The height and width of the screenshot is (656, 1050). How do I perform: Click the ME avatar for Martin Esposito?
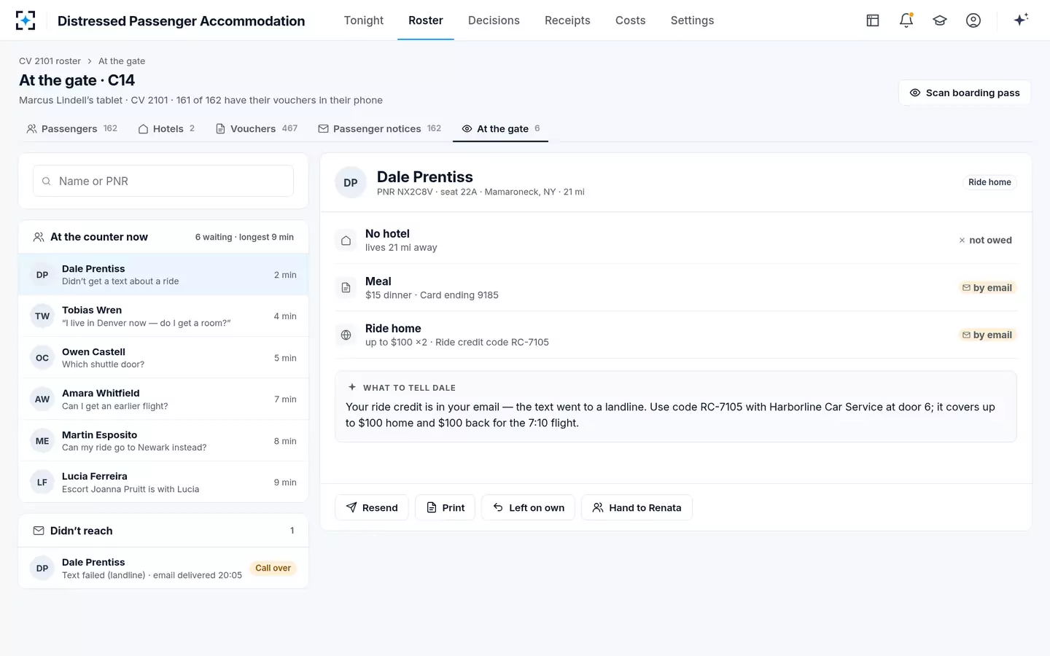pyautogui.click(x=42, y=441)
